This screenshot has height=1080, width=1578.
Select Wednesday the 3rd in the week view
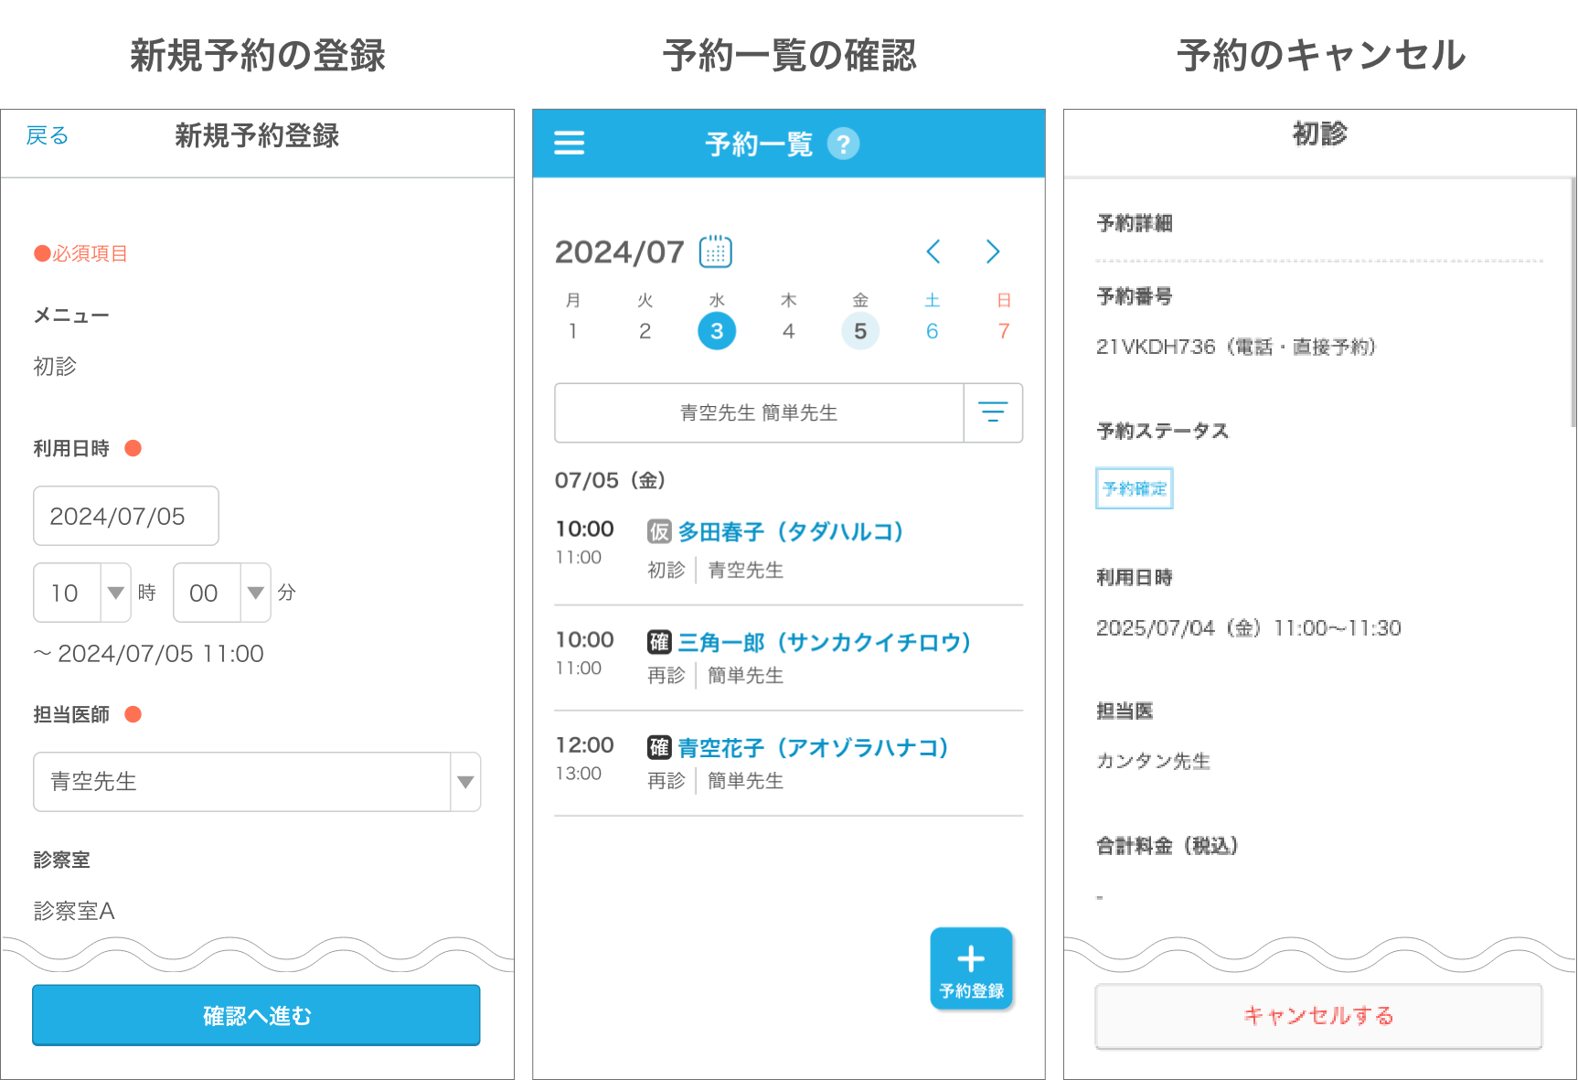[x=717, y=331]
